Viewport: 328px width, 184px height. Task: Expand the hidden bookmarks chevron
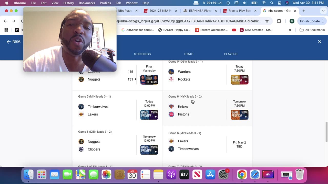[x=290, y=30]
